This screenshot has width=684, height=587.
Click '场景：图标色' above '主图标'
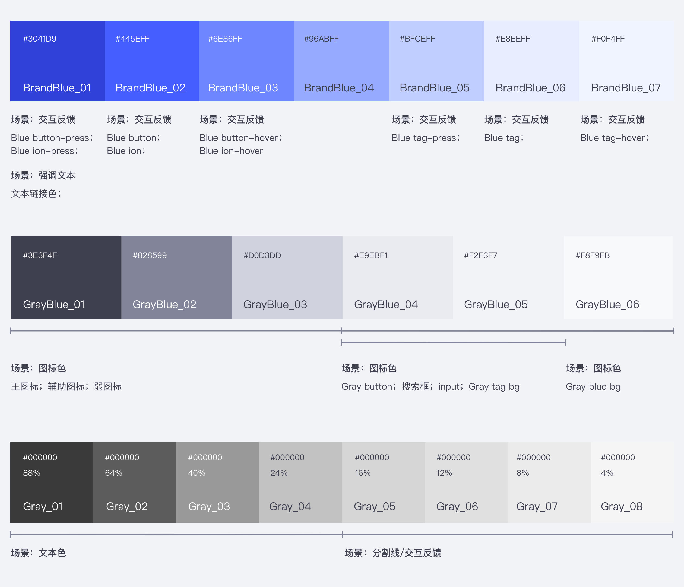[x=39, y=368]
